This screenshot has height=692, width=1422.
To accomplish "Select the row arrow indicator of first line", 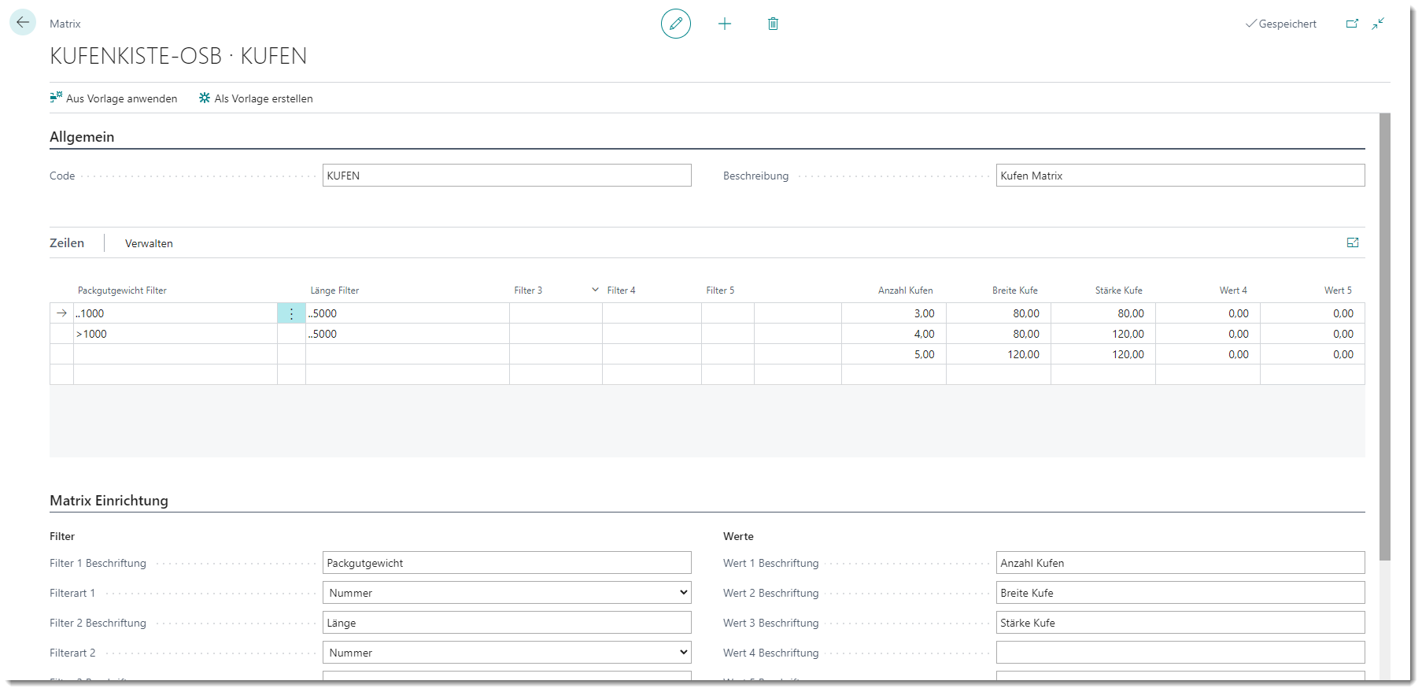I will [x=61, y=313].
